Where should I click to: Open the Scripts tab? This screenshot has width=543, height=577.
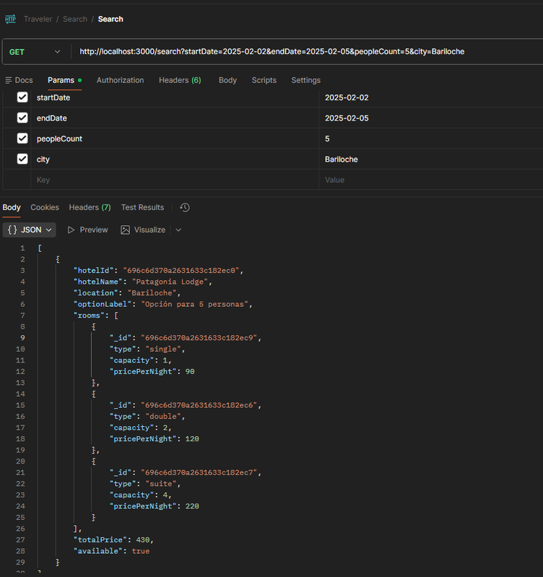(264, 80)
